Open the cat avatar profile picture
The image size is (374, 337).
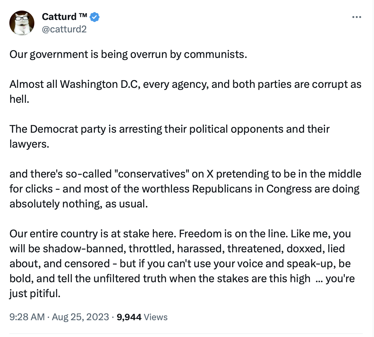point(22,23)
